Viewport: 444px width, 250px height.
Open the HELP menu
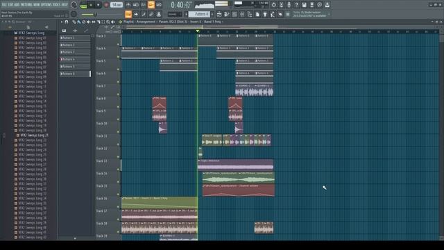65,5
